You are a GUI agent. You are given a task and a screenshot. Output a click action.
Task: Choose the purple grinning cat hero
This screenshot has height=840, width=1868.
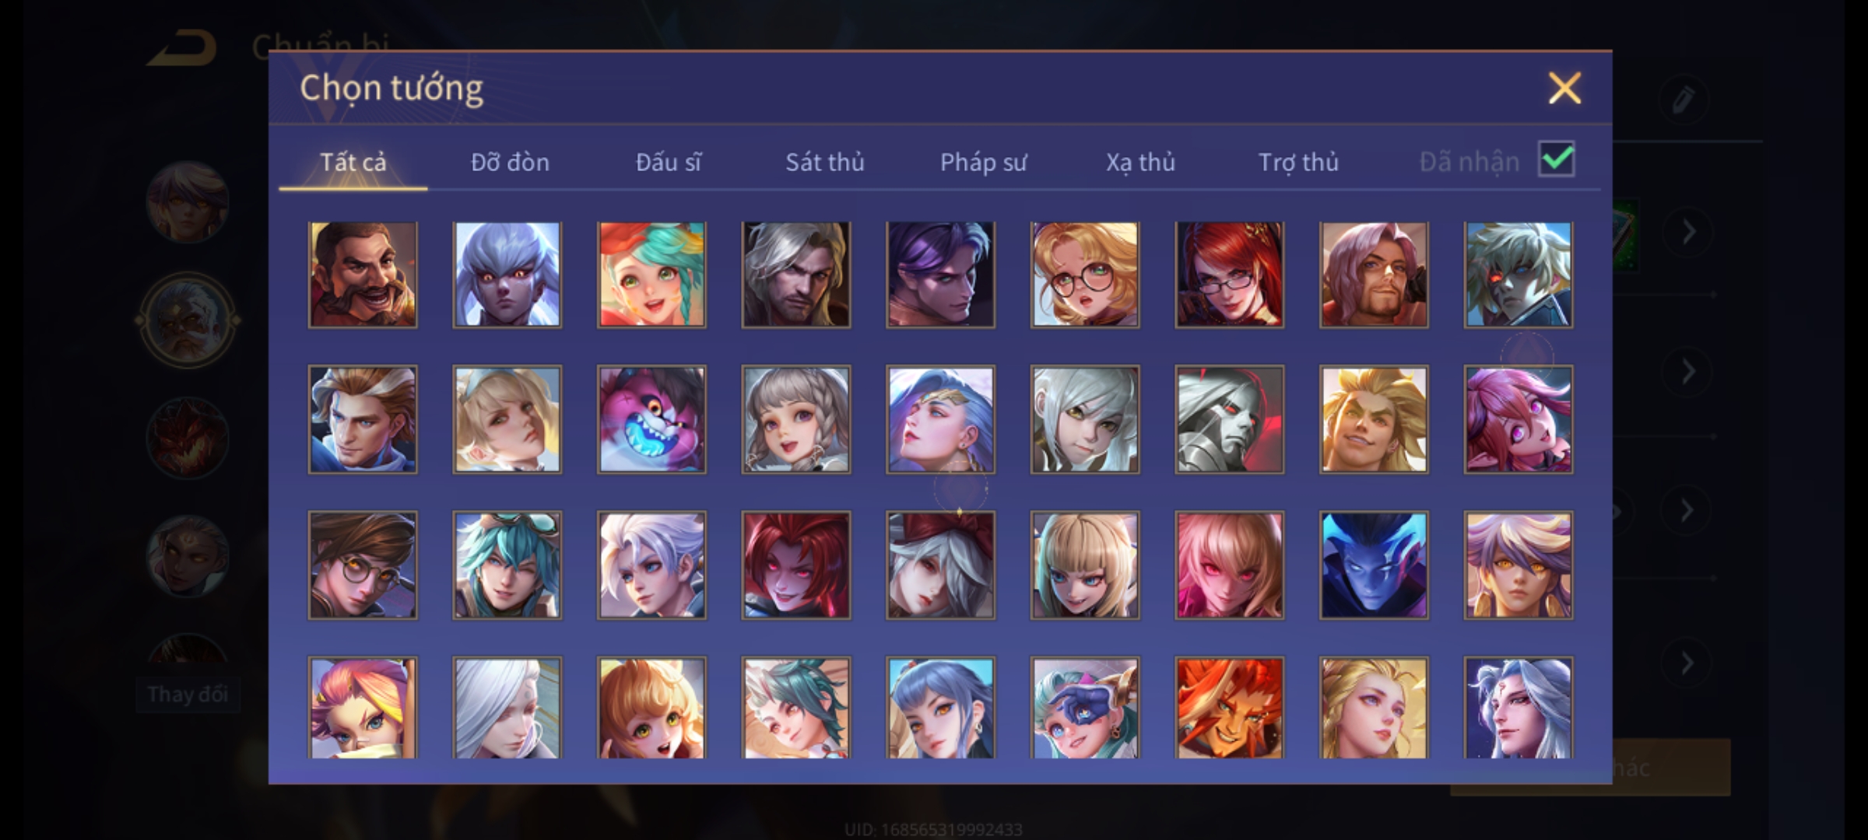(651, 419)
